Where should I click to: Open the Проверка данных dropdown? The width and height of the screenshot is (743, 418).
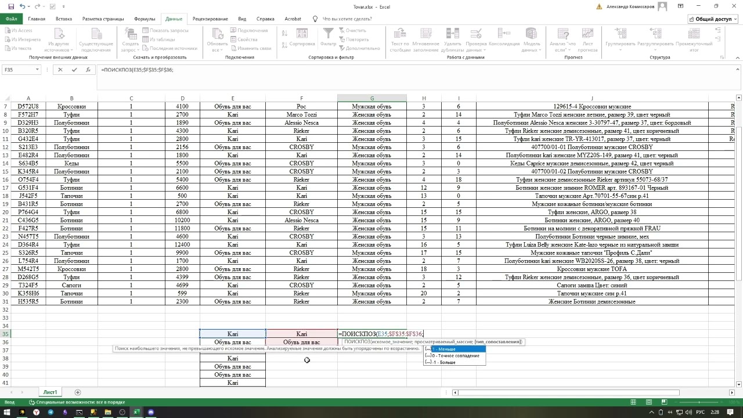(476, 39)
